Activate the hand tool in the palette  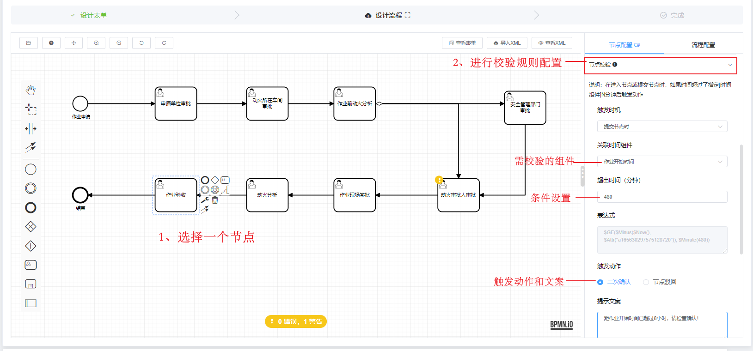pyautogui.click(x=31, y=90)
